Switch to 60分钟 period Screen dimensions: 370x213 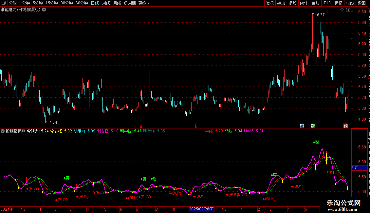click(82, 3)
